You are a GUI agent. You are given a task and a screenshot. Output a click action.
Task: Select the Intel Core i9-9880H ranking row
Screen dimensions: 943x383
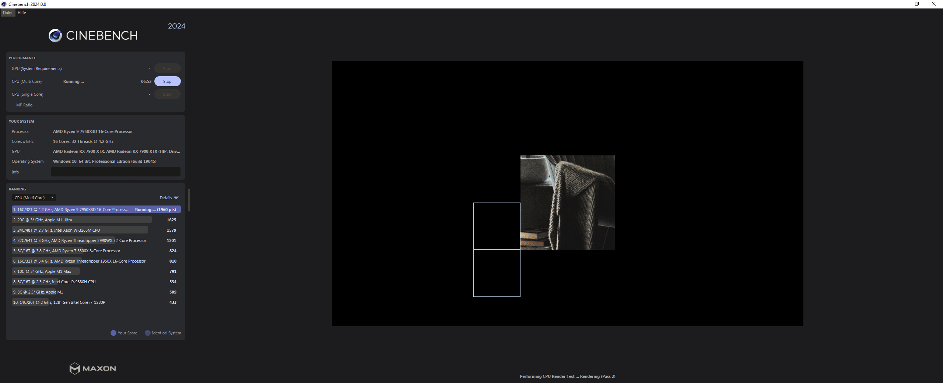click(96, 282)
